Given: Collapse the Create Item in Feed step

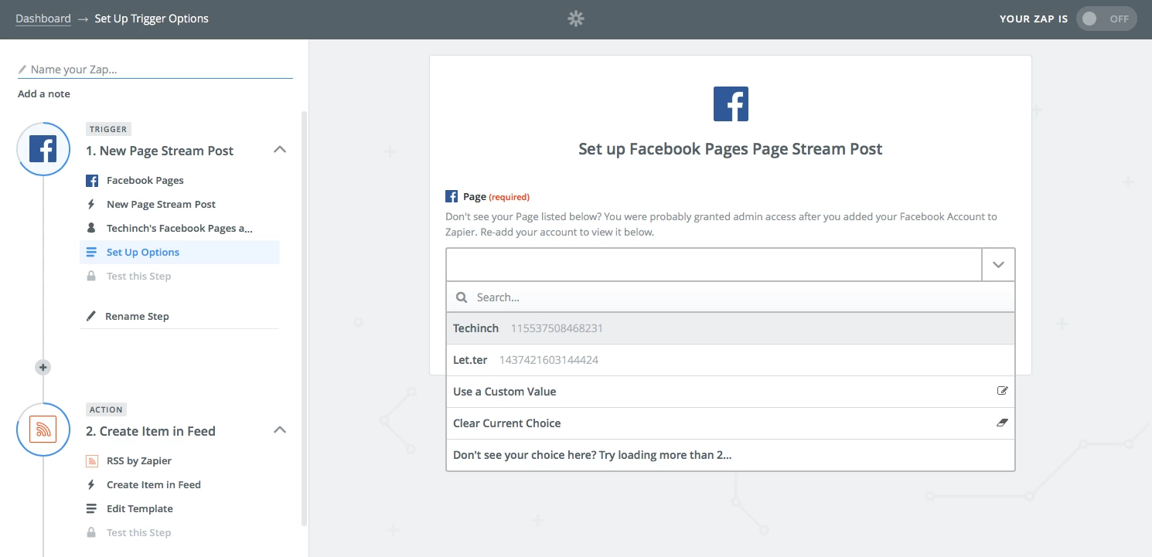Looking at the screenshot, I should pos(280,431).
